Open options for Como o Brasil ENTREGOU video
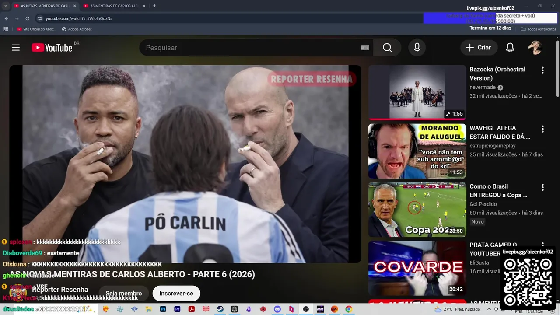560x315 pixels. point(542,187)
